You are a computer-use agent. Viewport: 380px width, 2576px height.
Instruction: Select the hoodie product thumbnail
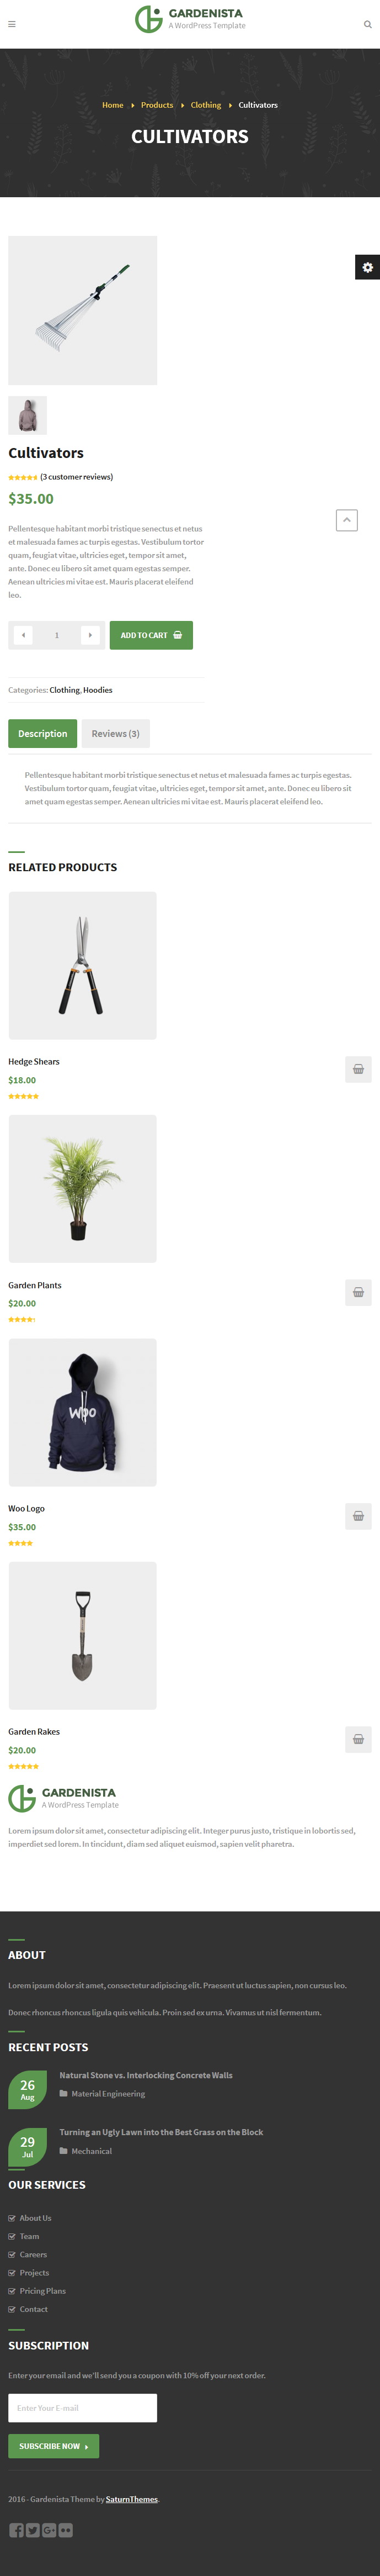pos(28,415)
